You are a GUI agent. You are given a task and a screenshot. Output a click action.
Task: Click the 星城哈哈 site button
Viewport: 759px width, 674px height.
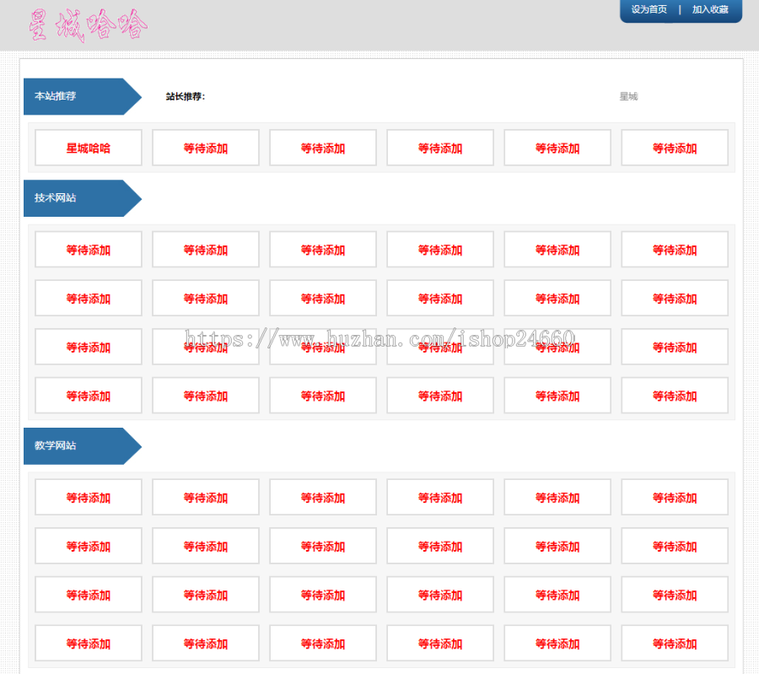(88, 148)
